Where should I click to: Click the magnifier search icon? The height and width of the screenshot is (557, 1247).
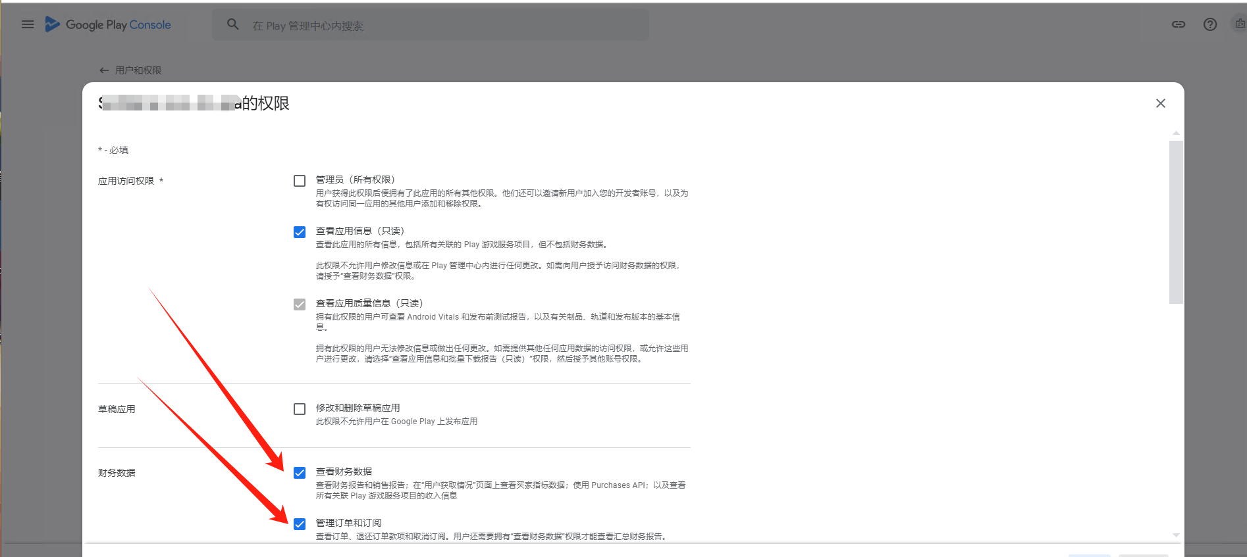click(x=233, y=24)
